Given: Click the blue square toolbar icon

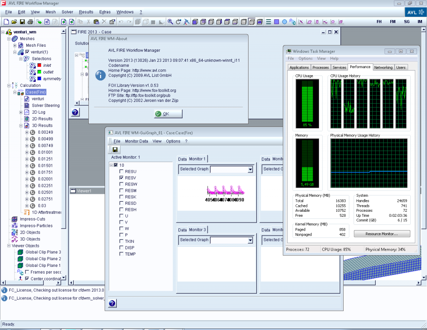Looking at the screenshot, I should [x=276, y=22].
